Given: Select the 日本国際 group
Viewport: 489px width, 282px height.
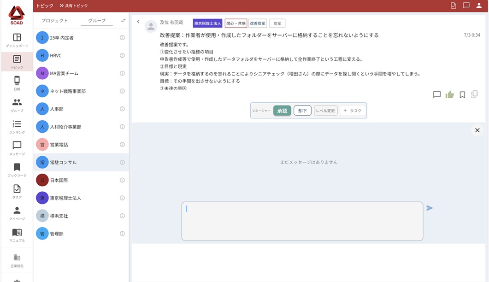Looking at the screenshot, I should pos(81,180).
